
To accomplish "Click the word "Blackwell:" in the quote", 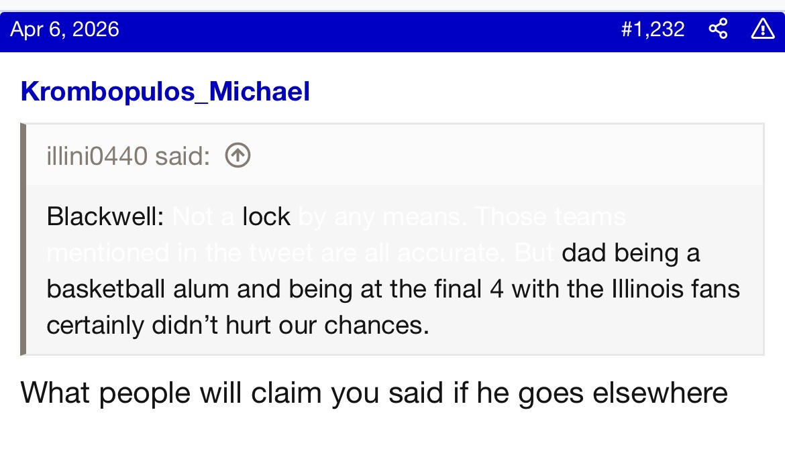I will pos(105,216).
